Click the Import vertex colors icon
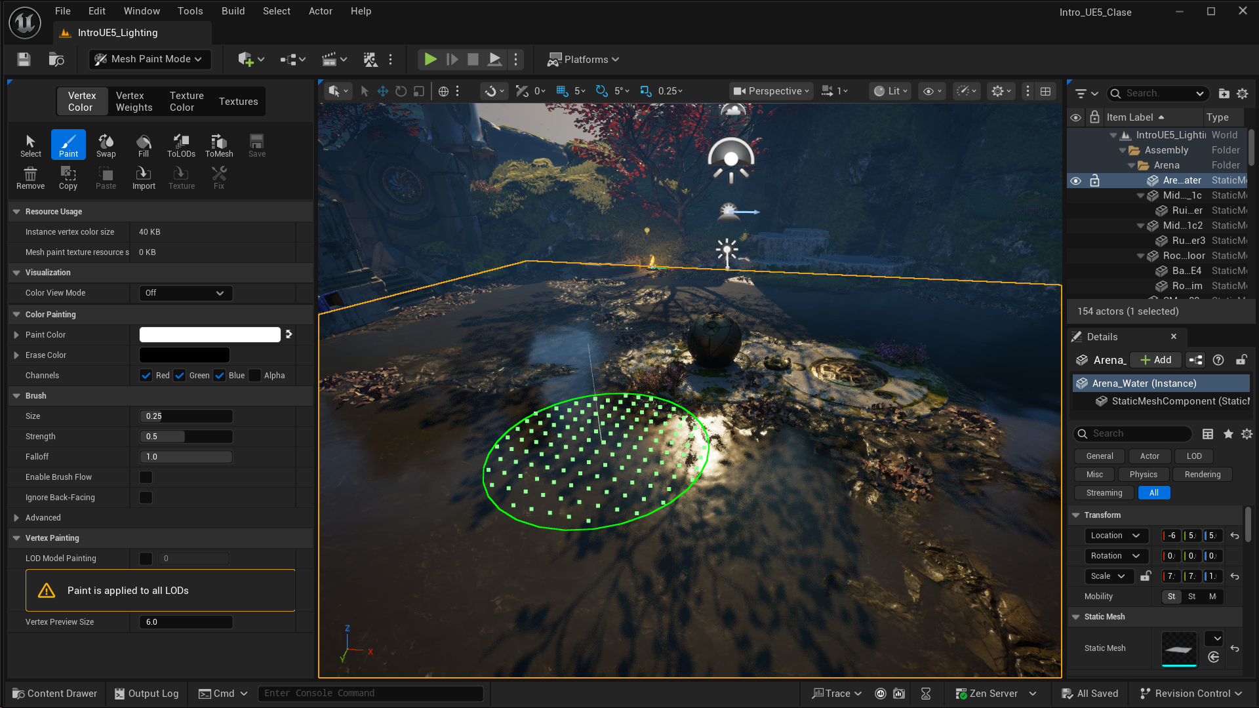1259x708 pixels. click(144, 177)
